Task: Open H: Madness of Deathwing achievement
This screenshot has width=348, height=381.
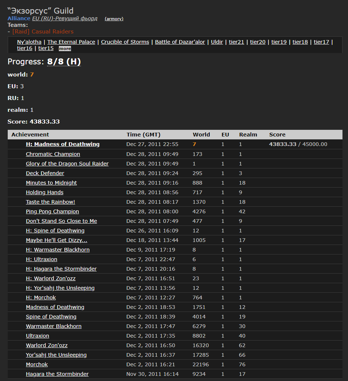Action: pyautogui.click(x=63, y=144)
